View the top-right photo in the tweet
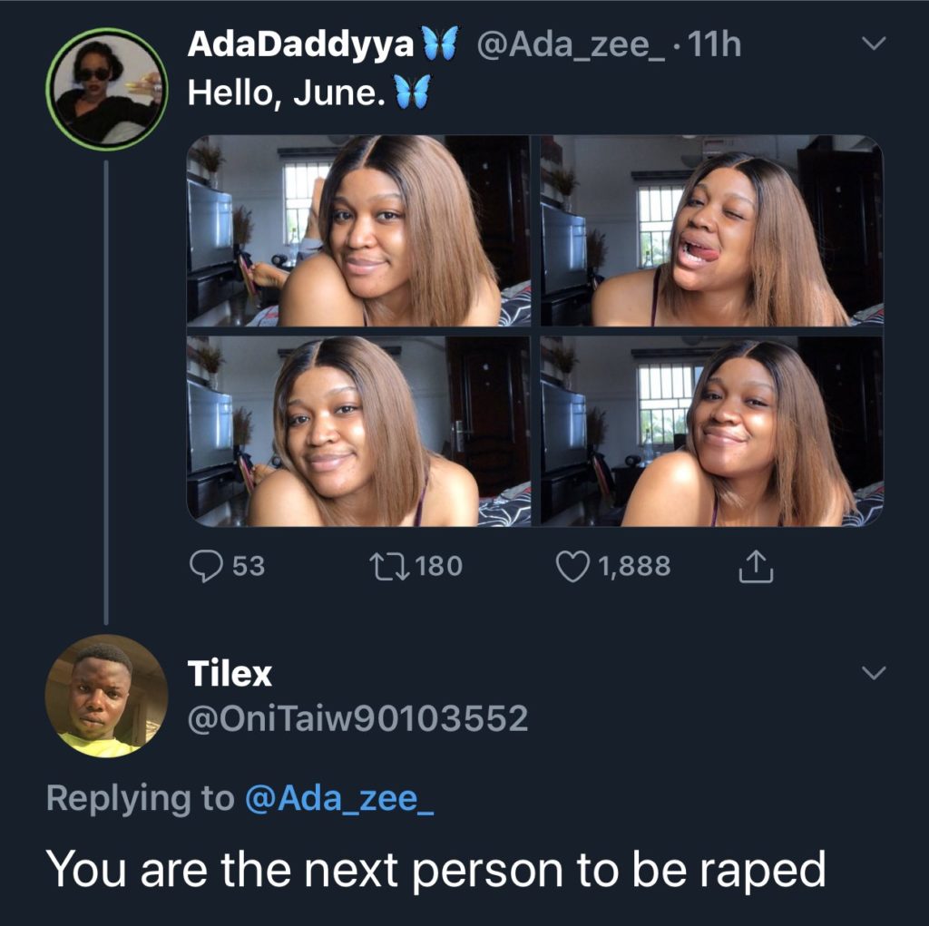 coord(711,230)
